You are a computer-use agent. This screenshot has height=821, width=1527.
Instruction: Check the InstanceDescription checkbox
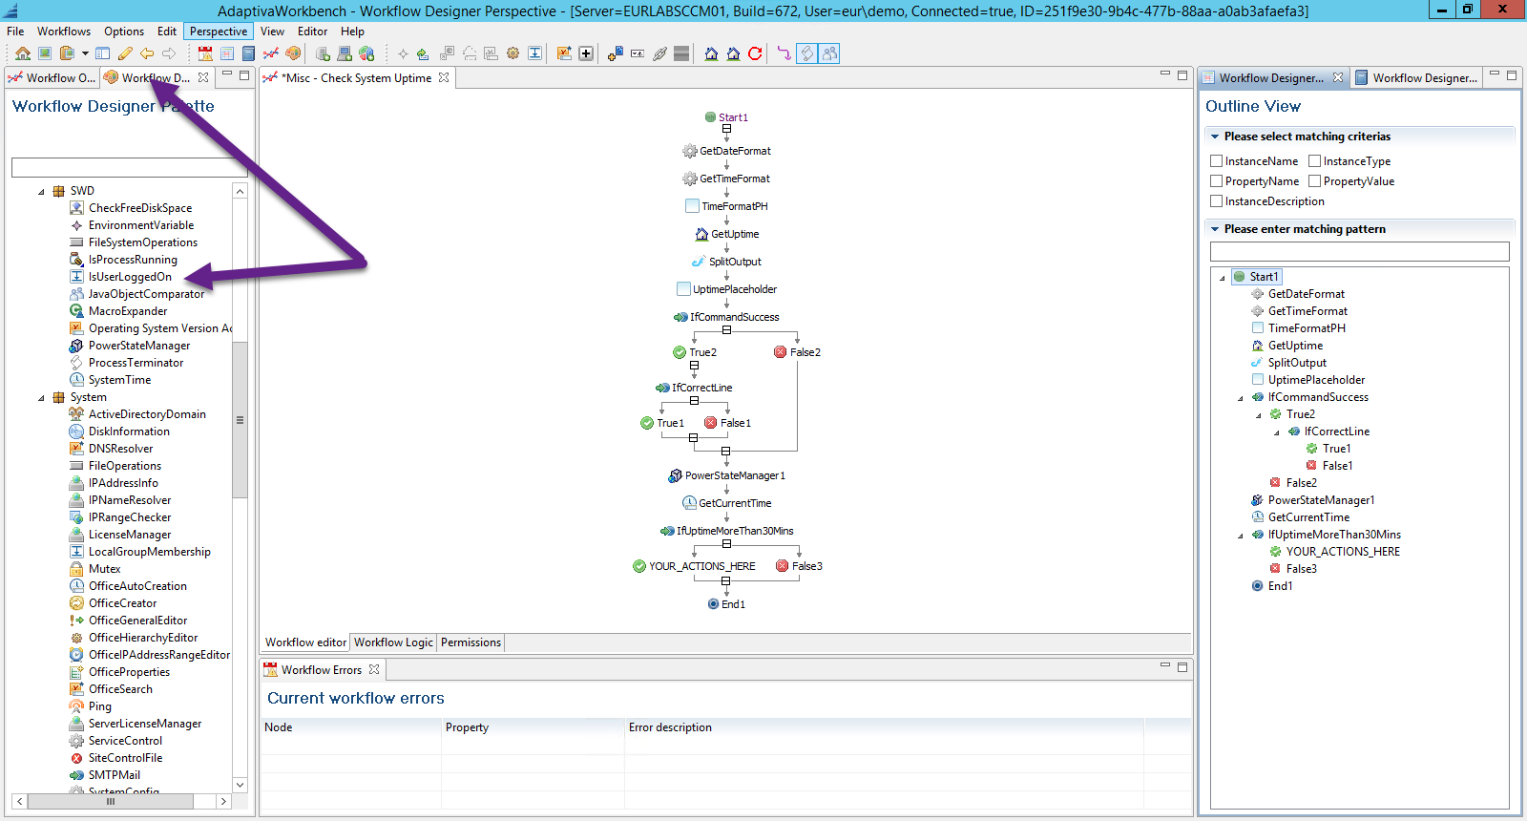[1217, 201]
